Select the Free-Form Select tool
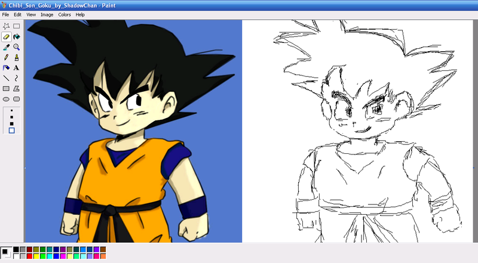Viewport: 478px width, 263px height. coord(6,26)
